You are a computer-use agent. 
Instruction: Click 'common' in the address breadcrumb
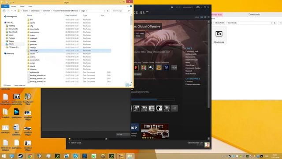click(x=47, y=11)
